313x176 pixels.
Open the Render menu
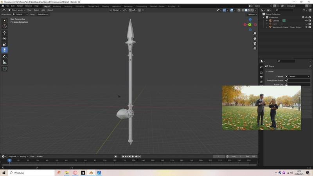[x=20, y=6]
